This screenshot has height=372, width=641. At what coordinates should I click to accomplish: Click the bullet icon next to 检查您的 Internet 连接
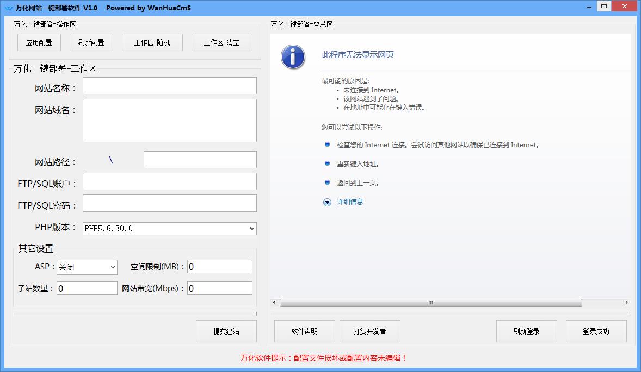point(327,144)
